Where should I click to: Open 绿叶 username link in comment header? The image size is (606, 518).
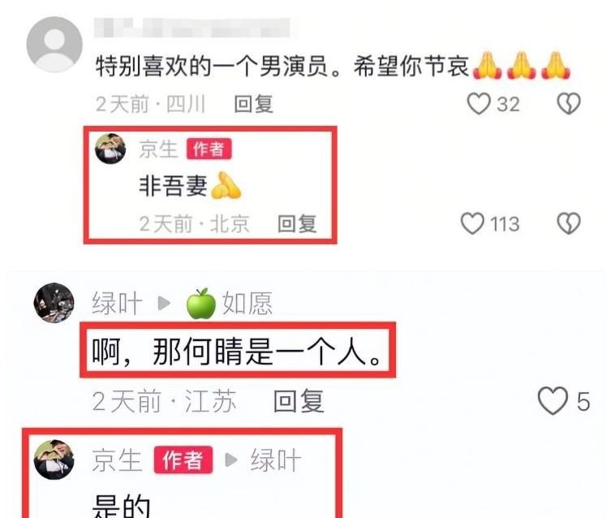point(117,304)
